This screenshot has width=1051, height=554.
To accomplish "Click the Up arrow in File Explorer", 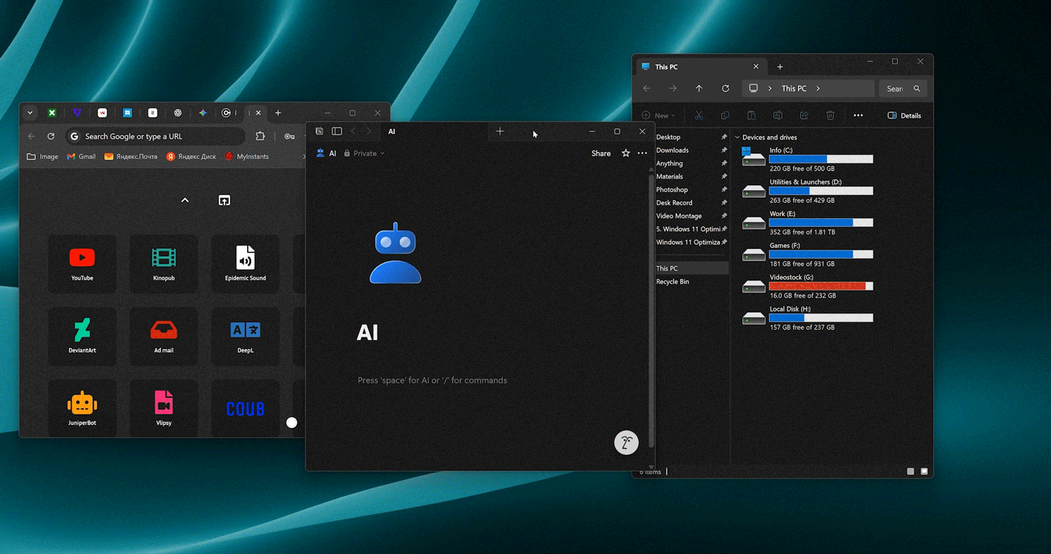I will pyautogui.click(x=699, y=88).
